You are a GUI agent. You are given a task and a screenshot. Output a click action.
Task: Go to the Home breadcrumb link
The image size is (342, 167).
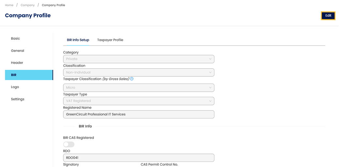(x=9, y=5)
